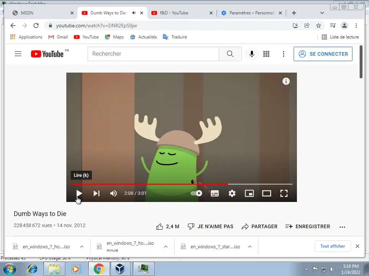
Task: Open video player settings gear
Action: (232, 193)
